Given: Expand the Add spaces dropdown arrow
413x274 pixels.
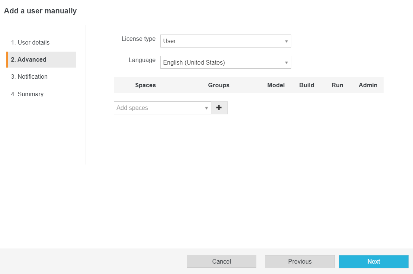Looking at the screenshot, I should click(206, 108).
